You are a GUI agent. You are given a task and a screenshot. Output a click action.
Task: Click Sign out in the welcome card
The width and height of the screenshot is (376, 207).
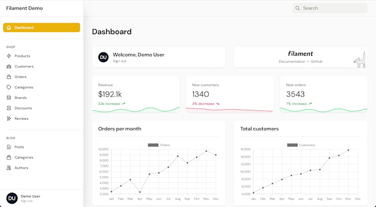click(x=119, y=61)
